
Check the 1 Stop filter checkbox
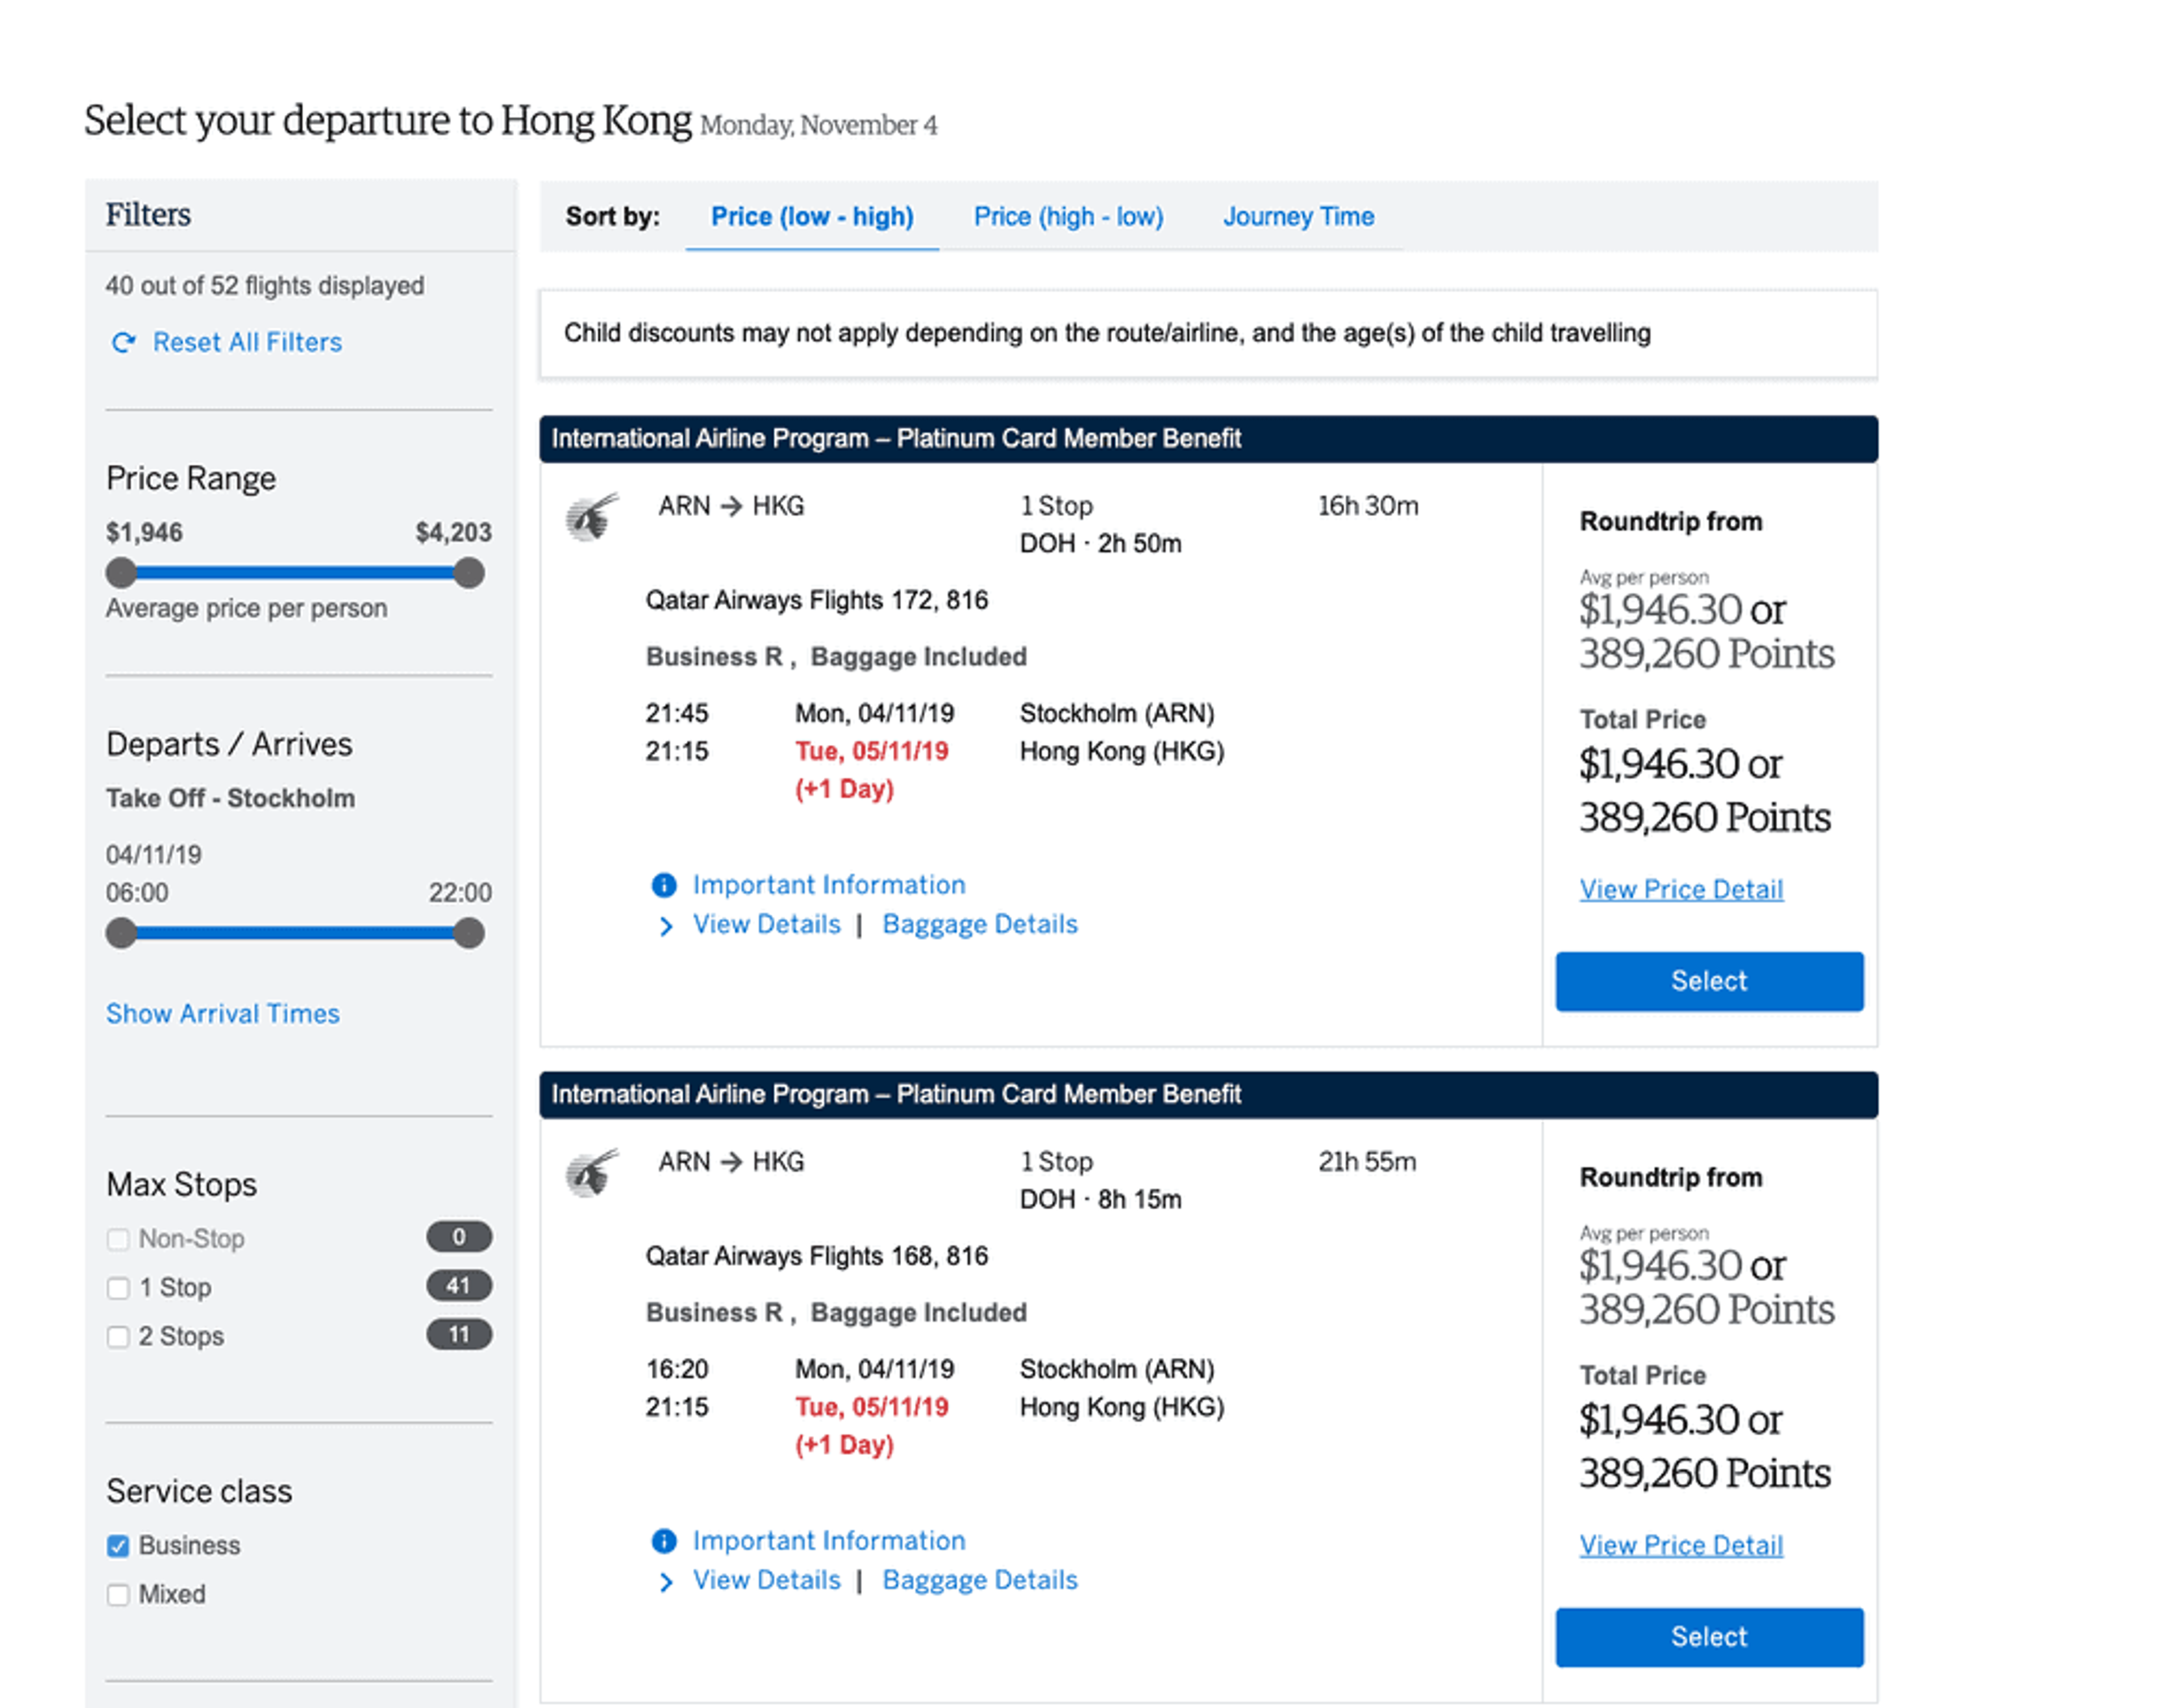(x=118, y=1288)
